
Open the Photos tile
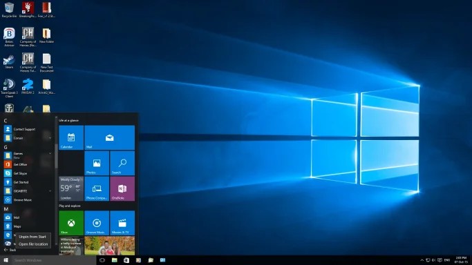[97, 163]
